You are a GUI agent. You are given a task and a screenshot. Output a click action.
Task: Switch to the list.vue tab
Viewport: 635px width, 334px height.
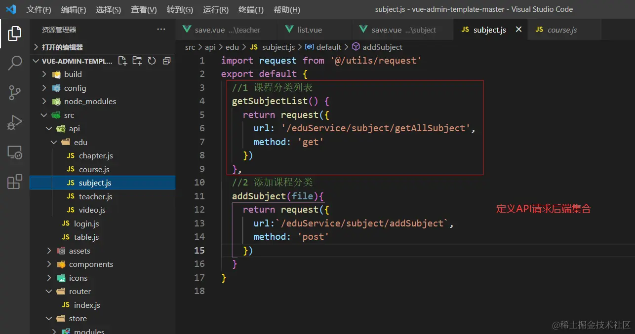coord(316,30)
